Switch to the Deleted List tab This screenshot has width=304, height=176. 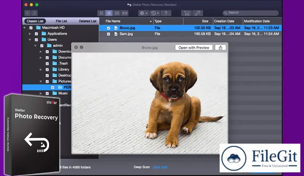point(87,21)
